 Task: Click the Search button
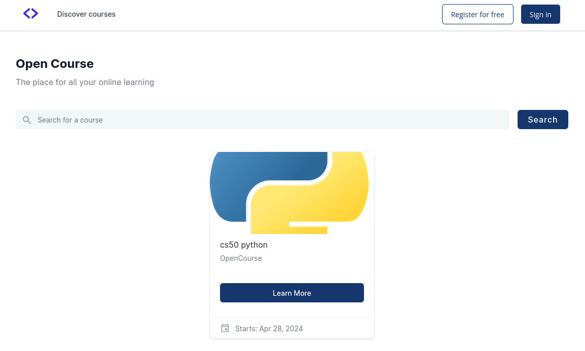coord(542,120)
